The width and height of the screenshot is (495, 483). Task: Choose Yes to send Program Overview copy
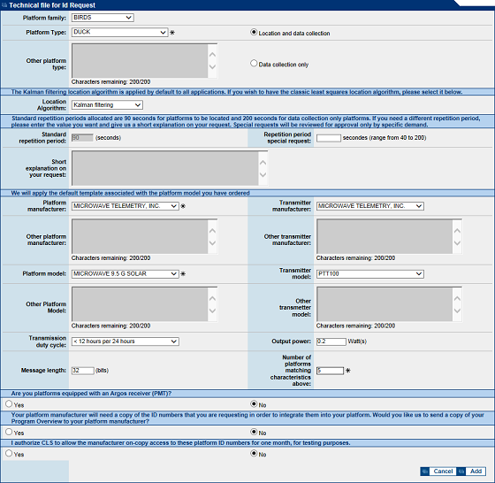9,432
